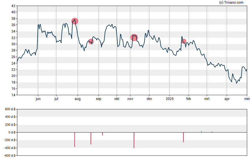Click the short red bar in early September

(x=102, y=134)
